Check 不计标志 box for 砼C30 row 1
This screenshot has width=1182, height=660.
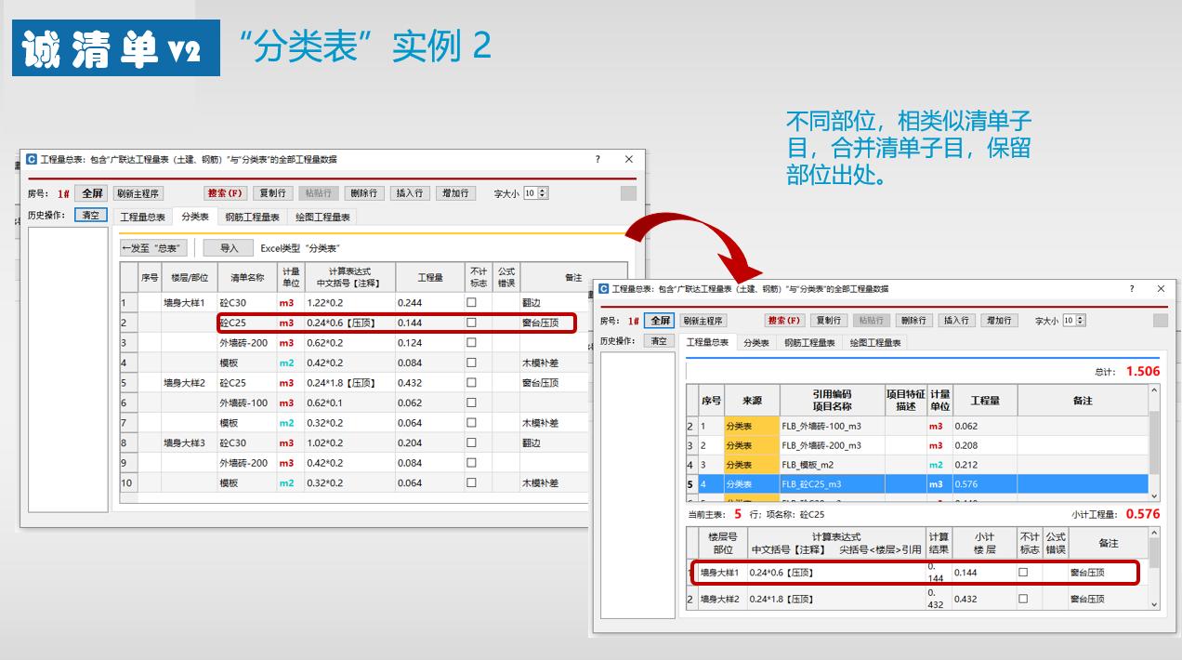click(x=471, y=303)
